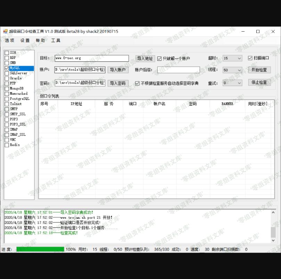This screenshot has height=279, width=281.
Task: Click the app icon in title bar
Action: point(5,31)
